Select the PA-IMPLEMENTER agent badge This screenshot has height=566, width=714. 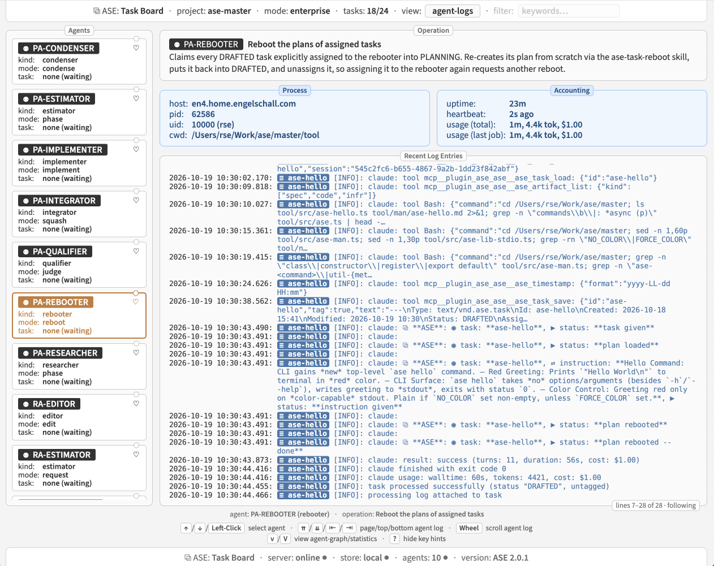click(x=63, y=150)
